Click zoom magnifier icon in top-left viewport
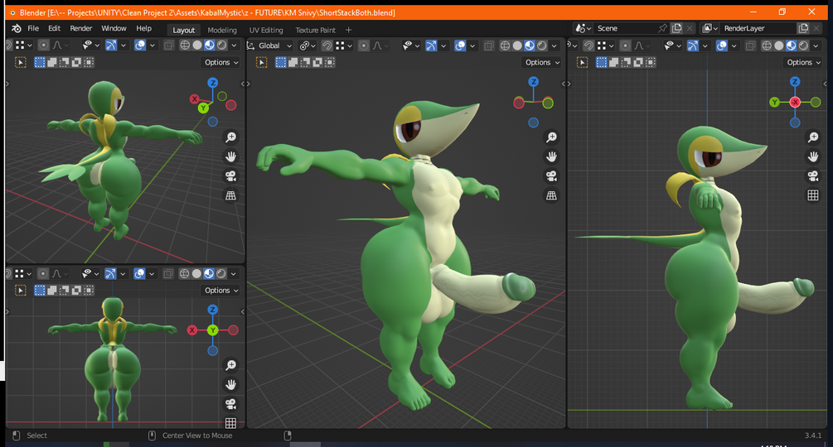This screenshot has width=833, height=447. pyautogui.click(x=230, y=137)
